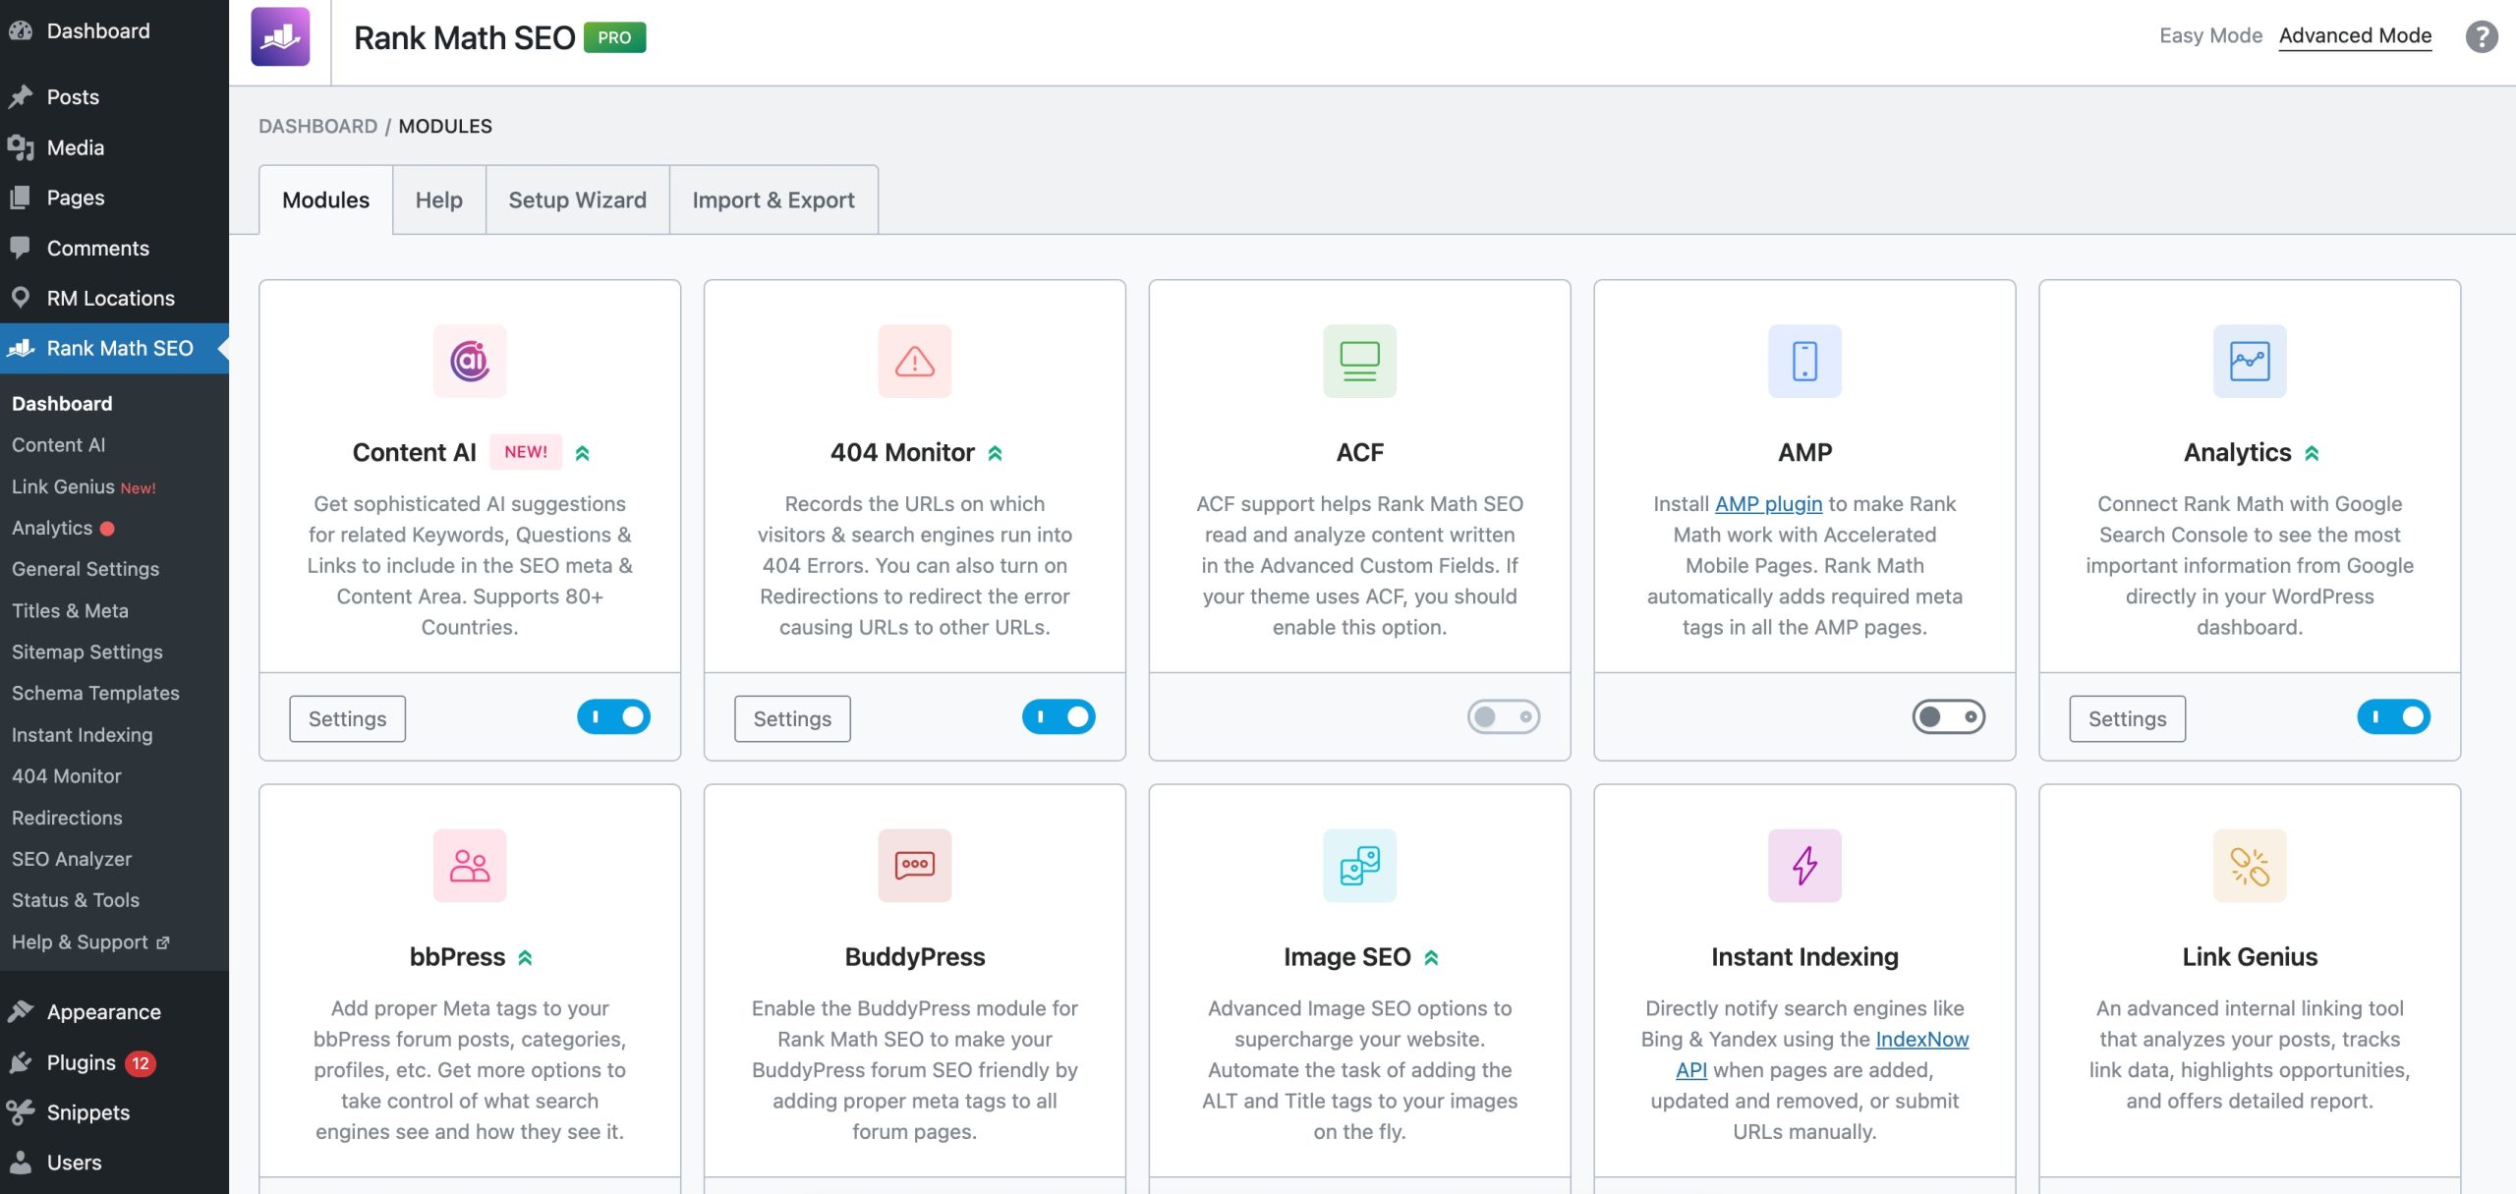Click the AMP mobile phone icon
The image size is (2516, 1194).
[1805, 361]
